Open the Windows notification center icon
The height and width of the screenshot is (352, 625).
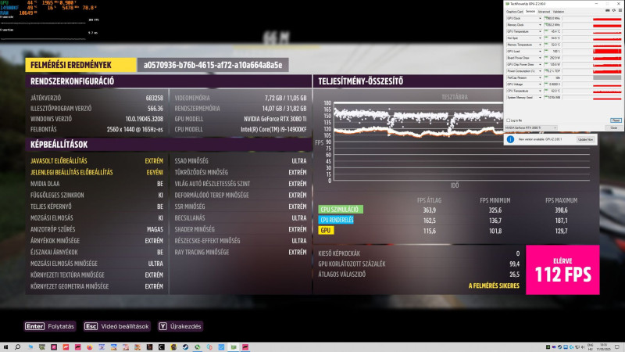(616, 347)
